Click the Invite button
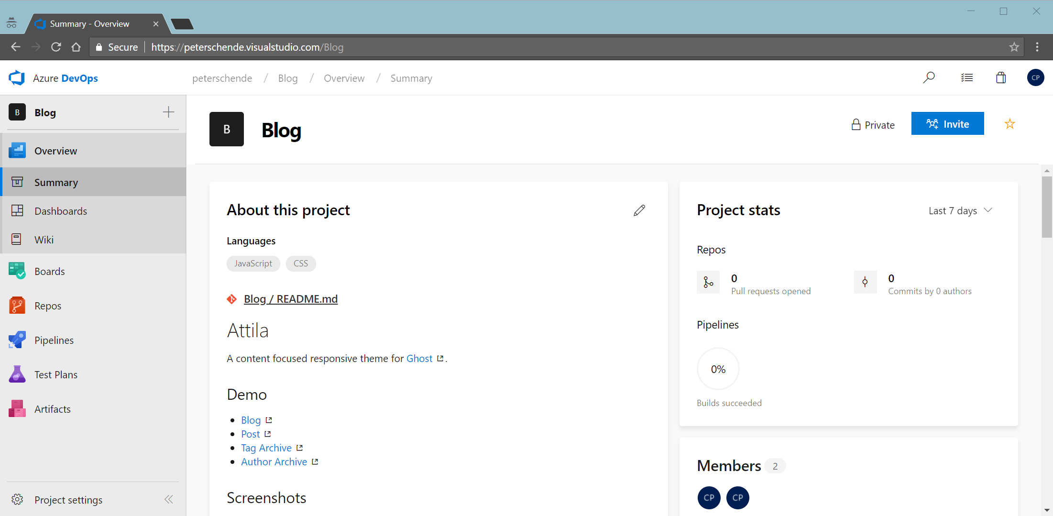1053x516 pixels. (x=947, y=124)
